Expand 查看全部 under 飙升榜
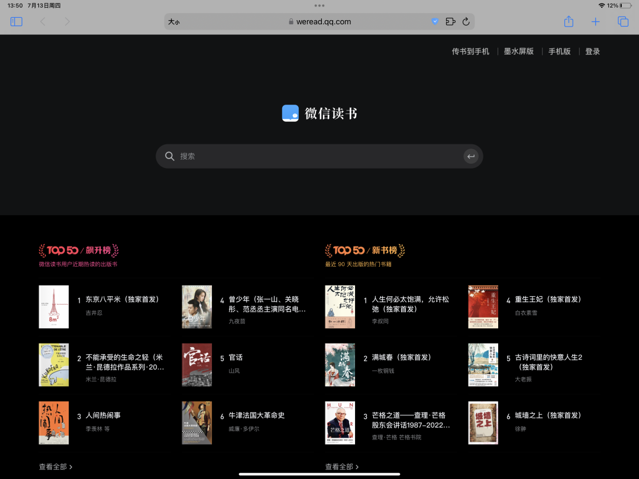 [x=56, y=467]
